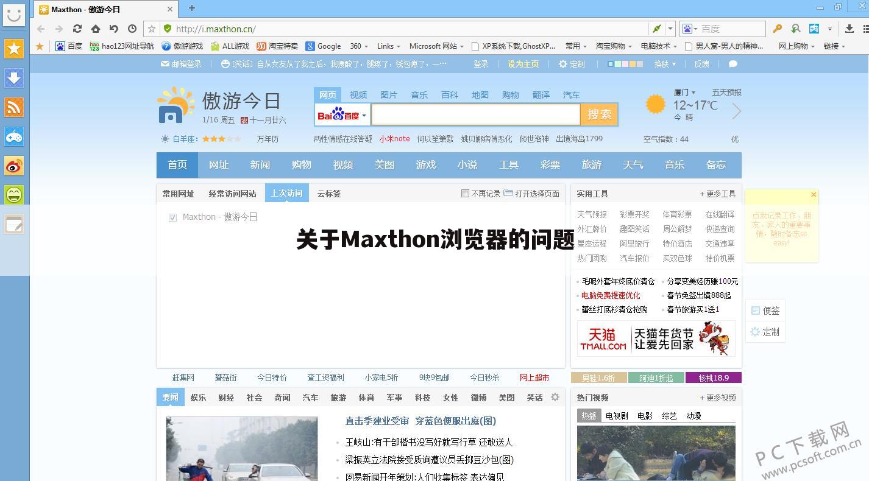Expand the 淘宝购物 bookmarks folder
Image resolution: width=869 pixels, height=481 pixels.
coord(614,46)
